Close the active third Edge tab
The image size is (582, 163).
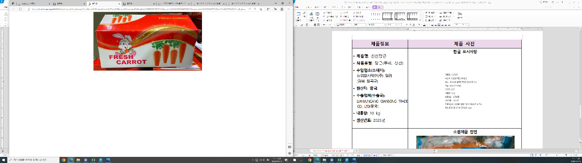point(119,4)
